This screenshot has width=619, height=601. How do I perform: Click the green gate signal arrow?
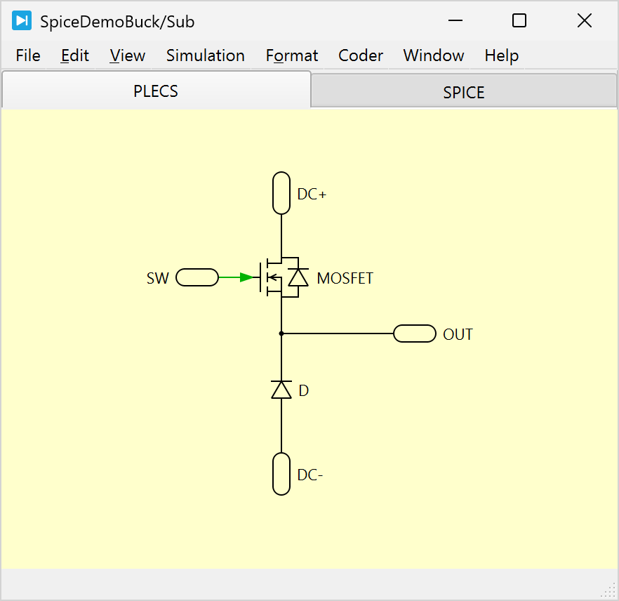tap(245, 277)
